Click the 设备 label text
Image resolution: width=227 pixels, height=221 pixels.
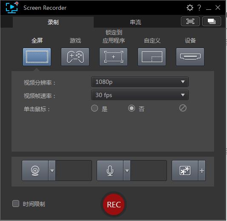[190, 40]
